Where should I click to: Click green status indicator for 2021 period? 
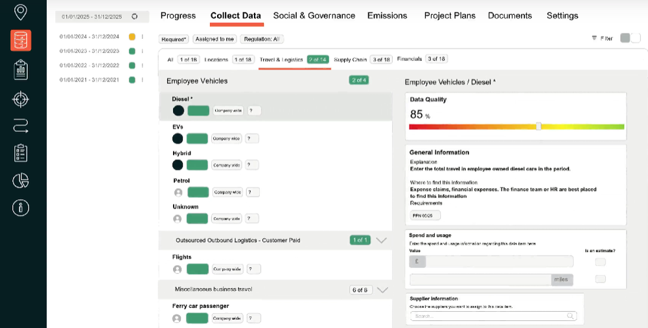pos(132,80)
